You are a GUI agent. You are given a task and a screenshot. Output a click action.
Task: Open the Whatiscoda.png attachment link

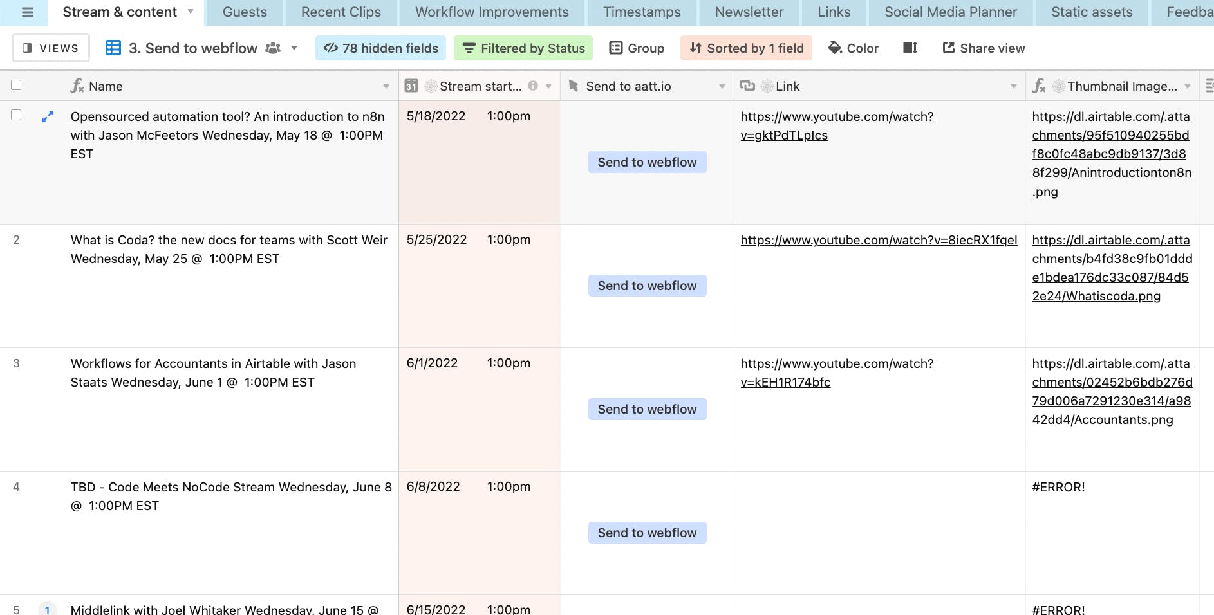coord(1112,268)
